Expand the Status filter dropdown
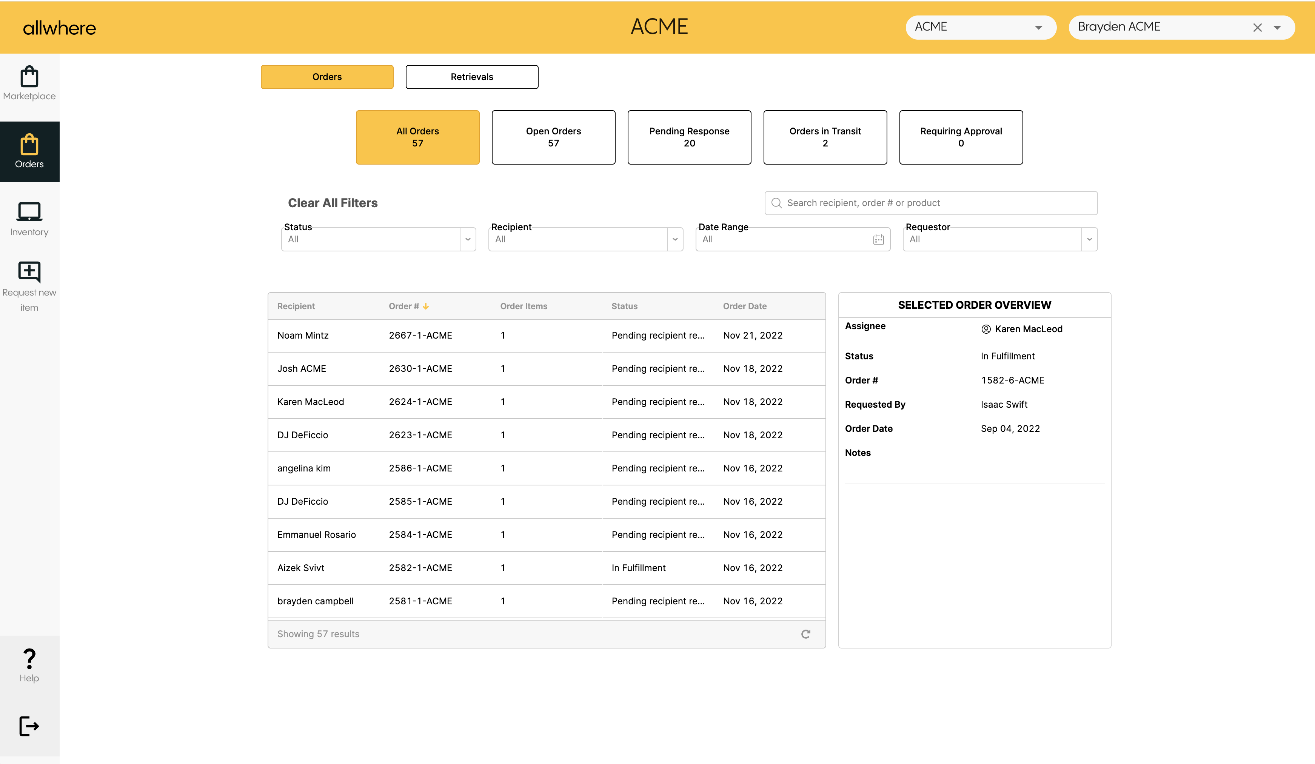This screenshot has height=764, width=1315. tap(467, 239)
